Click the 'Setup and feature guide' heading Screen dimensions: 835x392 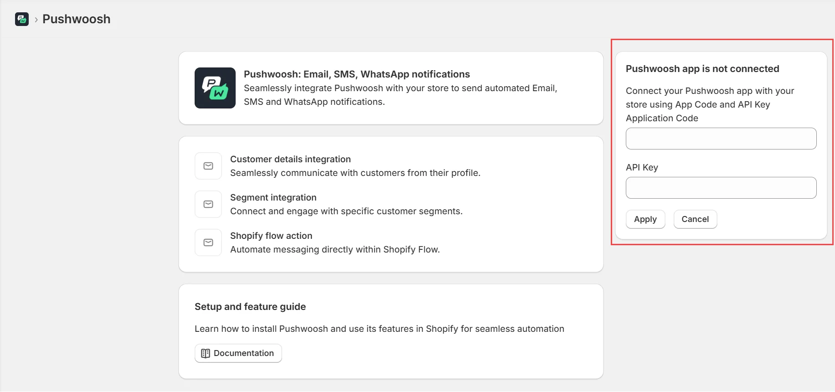(250, 306)
